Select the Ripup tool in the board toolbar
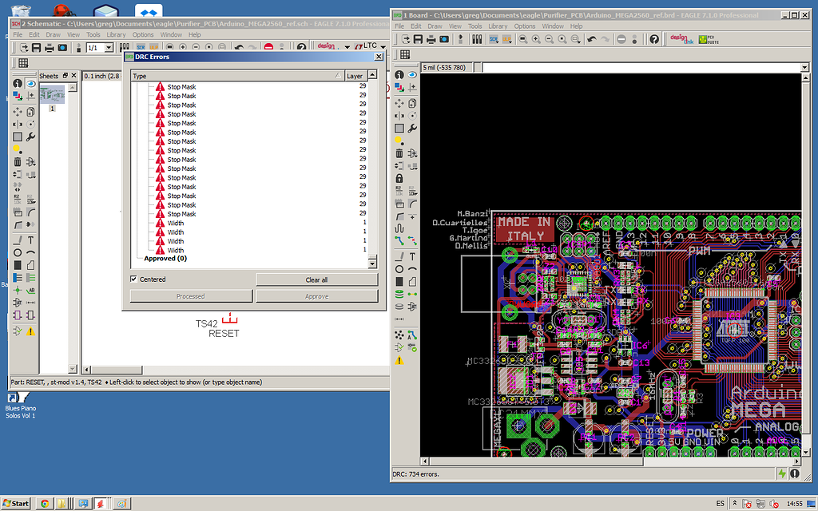This screenshot has width=818, height=511. coord(412,239)
